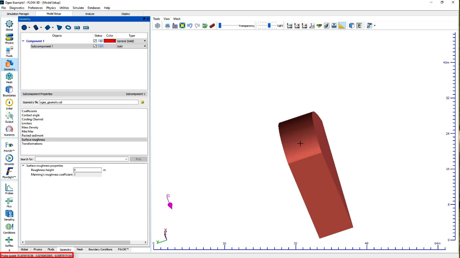Toggle Subcomponent 1 visibility eye
The width and height of the screenshot is (460, 258).
click(x=100, y=46)
